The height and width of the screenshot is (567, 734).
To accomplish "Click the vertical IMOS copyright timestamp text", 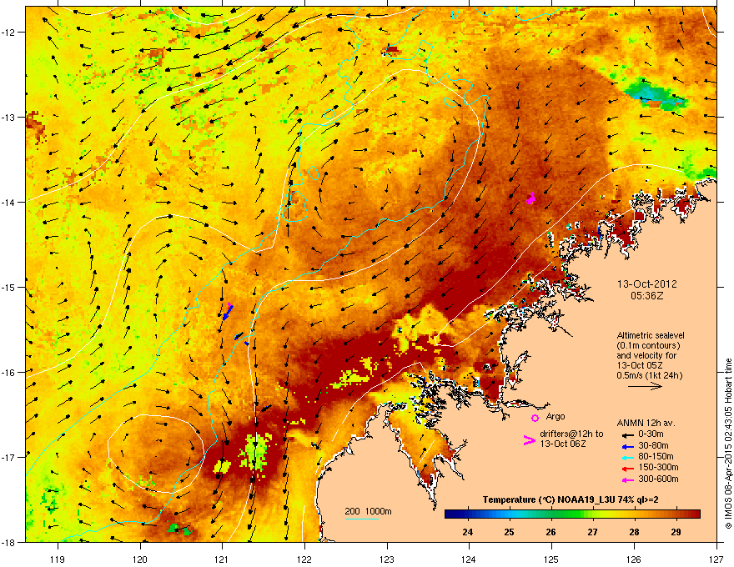I will [728, 444].
